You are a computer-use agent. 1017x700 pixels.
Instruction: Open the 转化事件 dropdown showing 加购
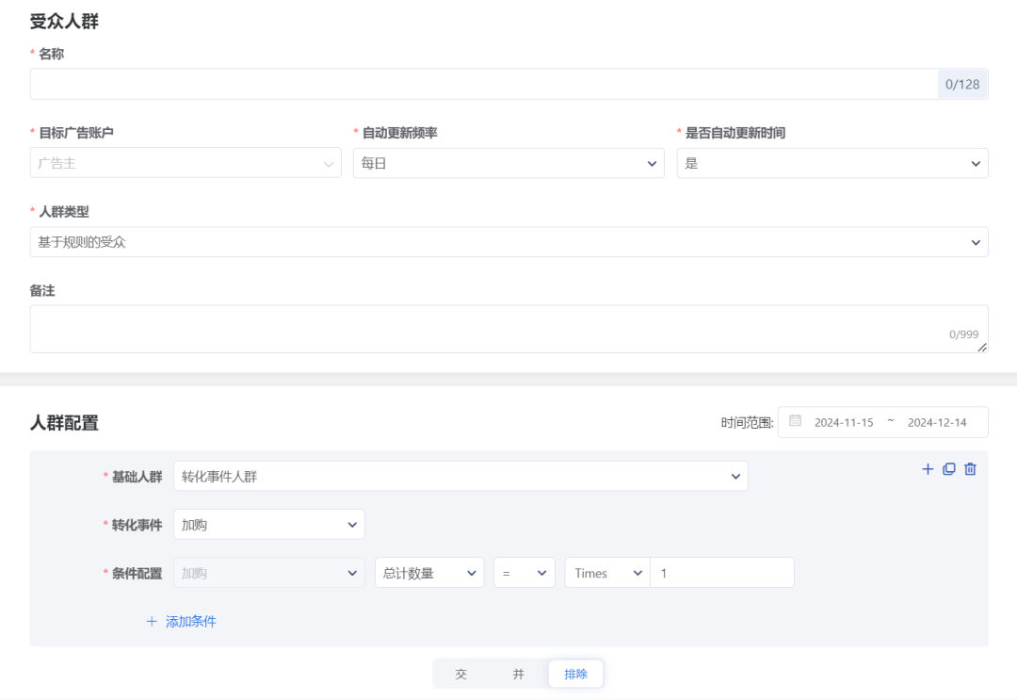[x=268, y=525]
